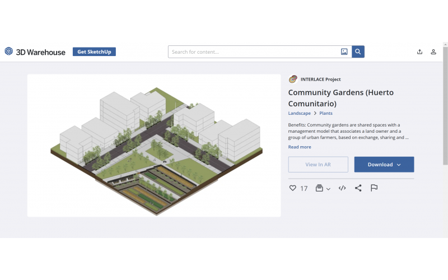The image size is (448, 280).
Task: Click the Community Gardens model preview image
Action: tap(154, 146)
